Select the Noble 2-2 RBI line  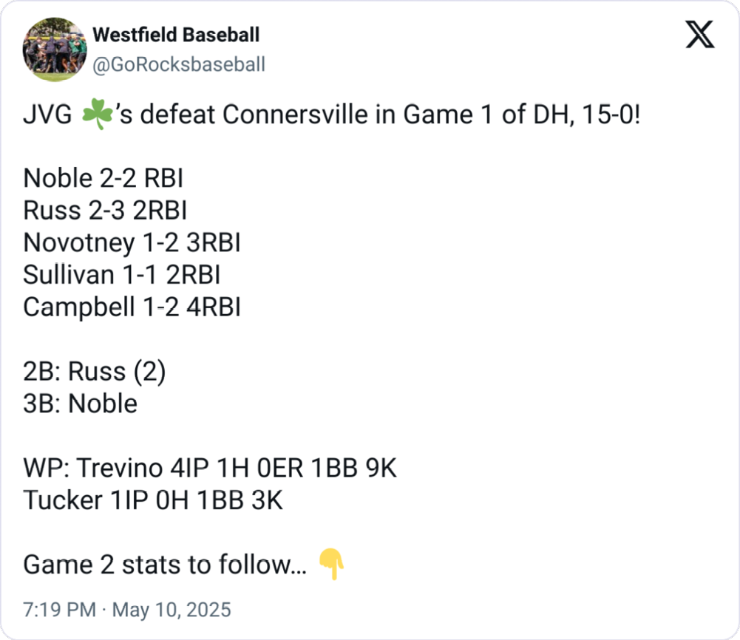pos(103,178)
